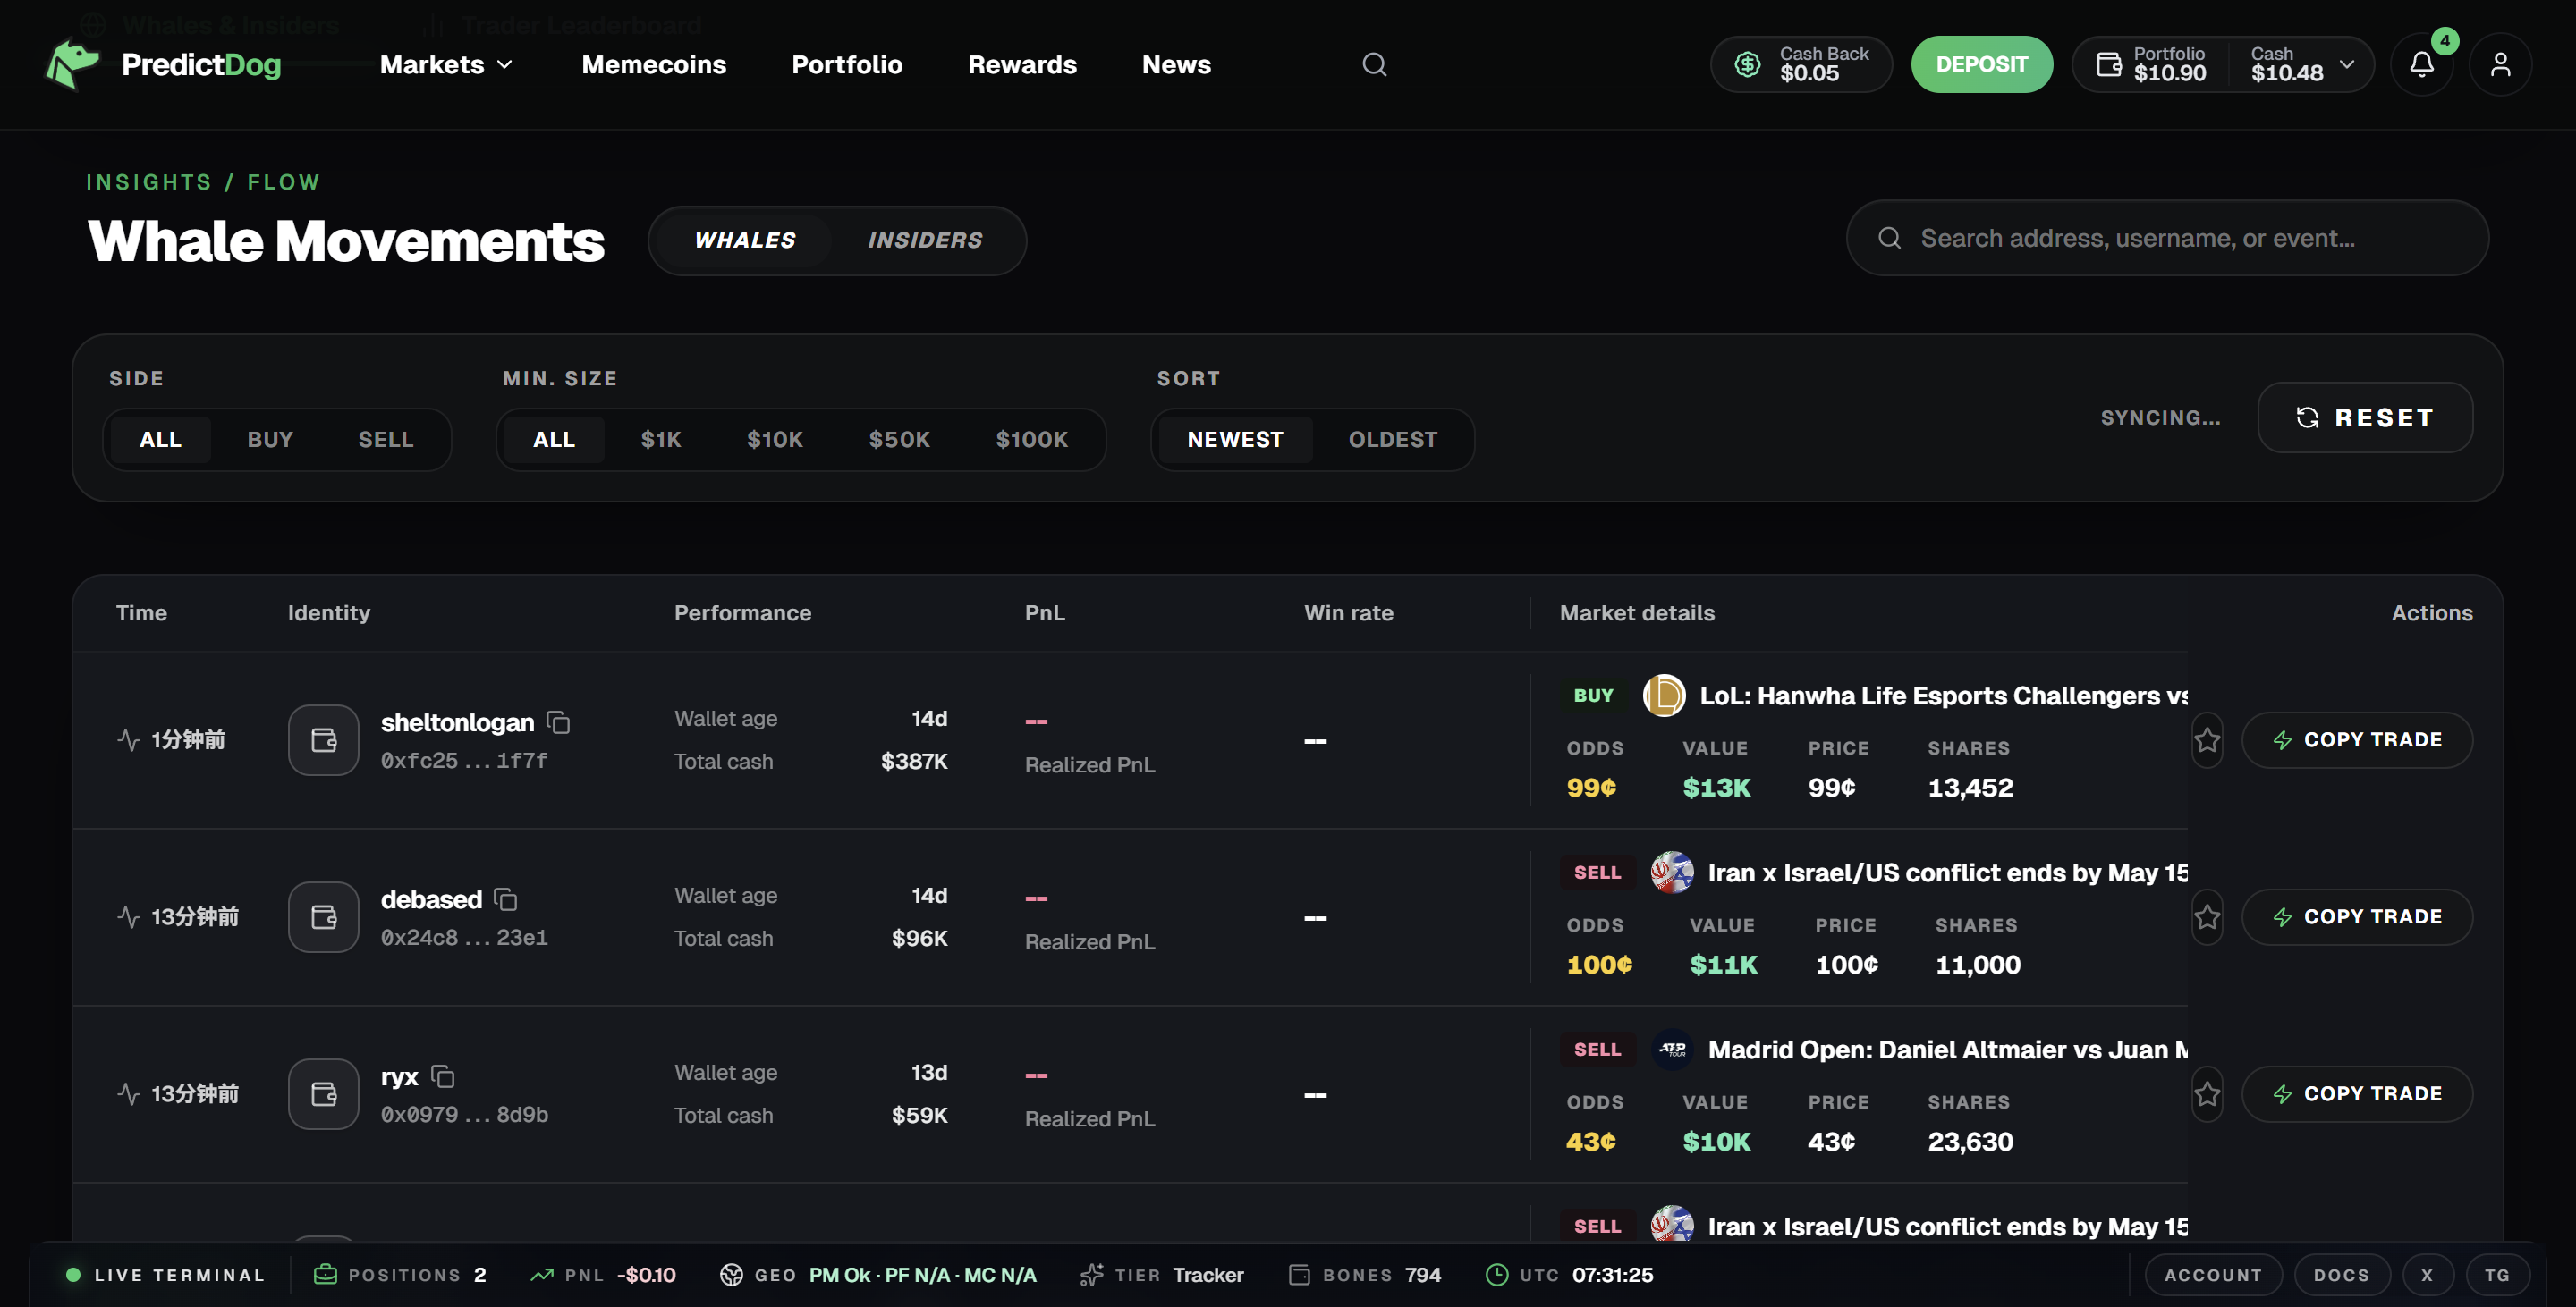Screen dimensions: 2576x1307
Task: Favorite the sheltonlogan trade with the star
Action: pyautogui.click(x=2207, y=740)
